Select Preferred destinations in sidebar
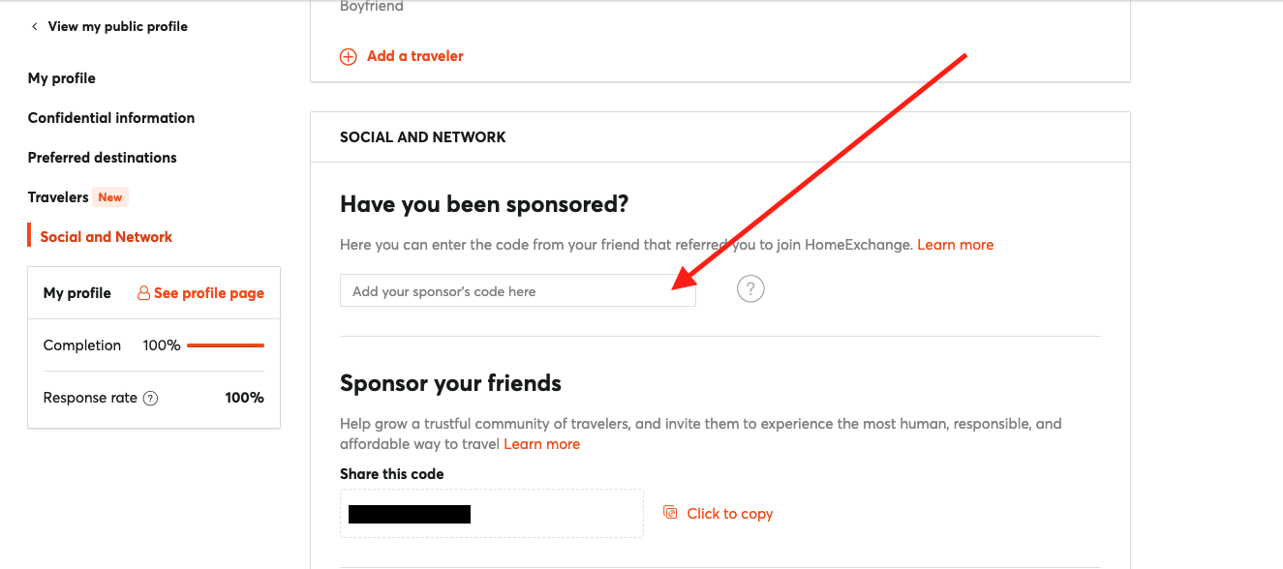The height and width of the screenshot is (569, 1283). click(x=103, y=158)
